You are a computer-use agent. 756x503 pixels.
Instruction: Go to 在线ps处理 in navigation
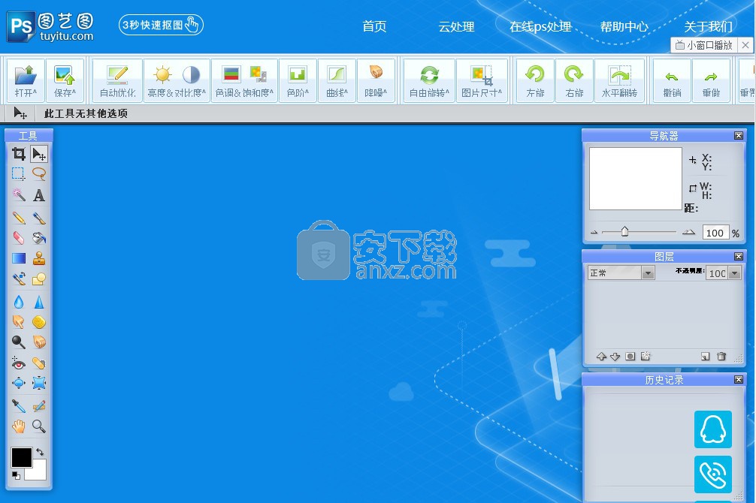coord(540,27)
